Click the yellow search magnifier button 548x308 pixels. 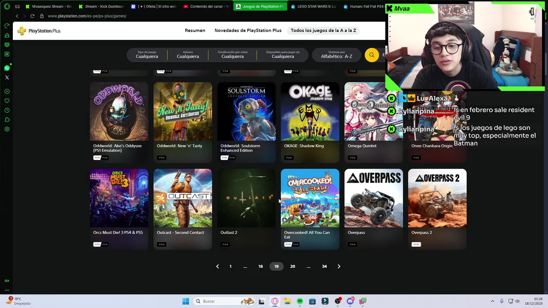click(372, 55)
